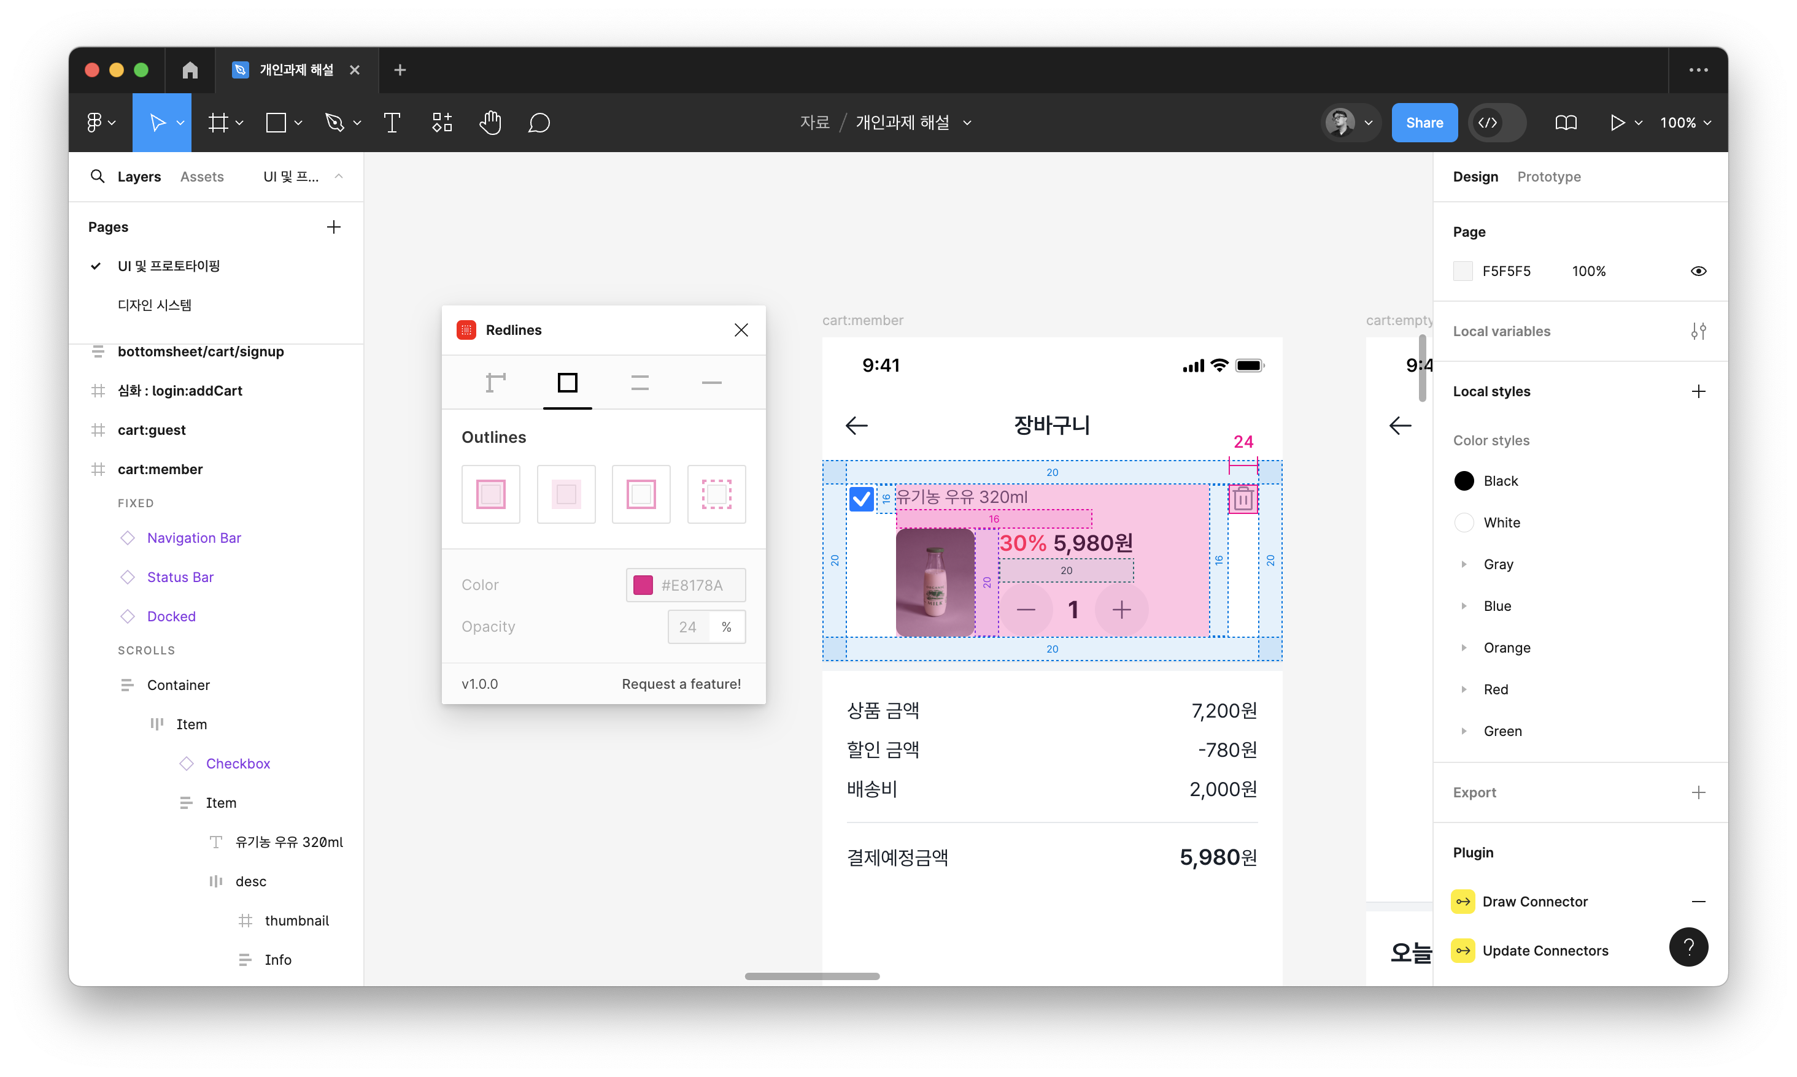Click the quantity plus button
1797x1077 pixels.
coord(1121,610)
